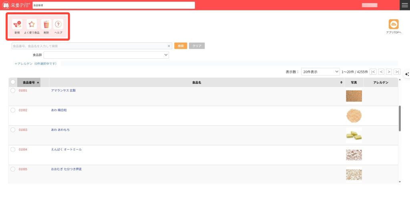410x204 pixels.
Task: Clear search text with the X icon
Action: click(x=169, y=46)
